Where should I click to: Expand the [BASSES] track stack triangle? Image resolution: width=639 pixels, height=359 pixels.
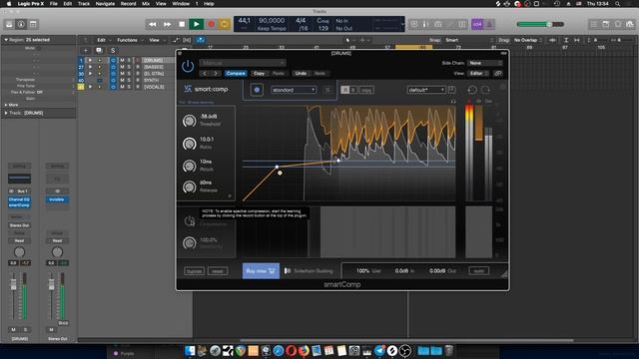click(x=90, y=67)
